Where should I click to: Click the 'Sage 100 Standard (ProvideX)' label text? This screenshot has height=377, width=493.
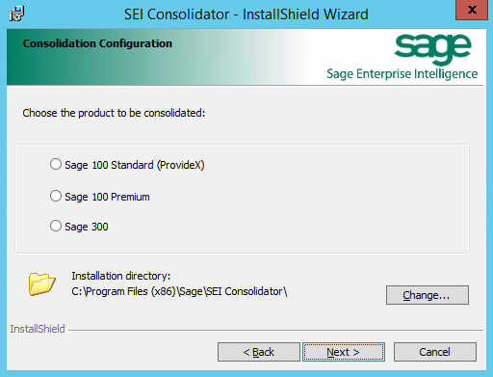point(135,165)
